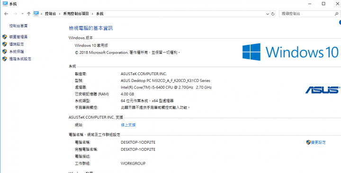Image resolution: width=341 pixels, height=173 pixels.
Task: Click the system window title icon
Action: pos(5,4)
